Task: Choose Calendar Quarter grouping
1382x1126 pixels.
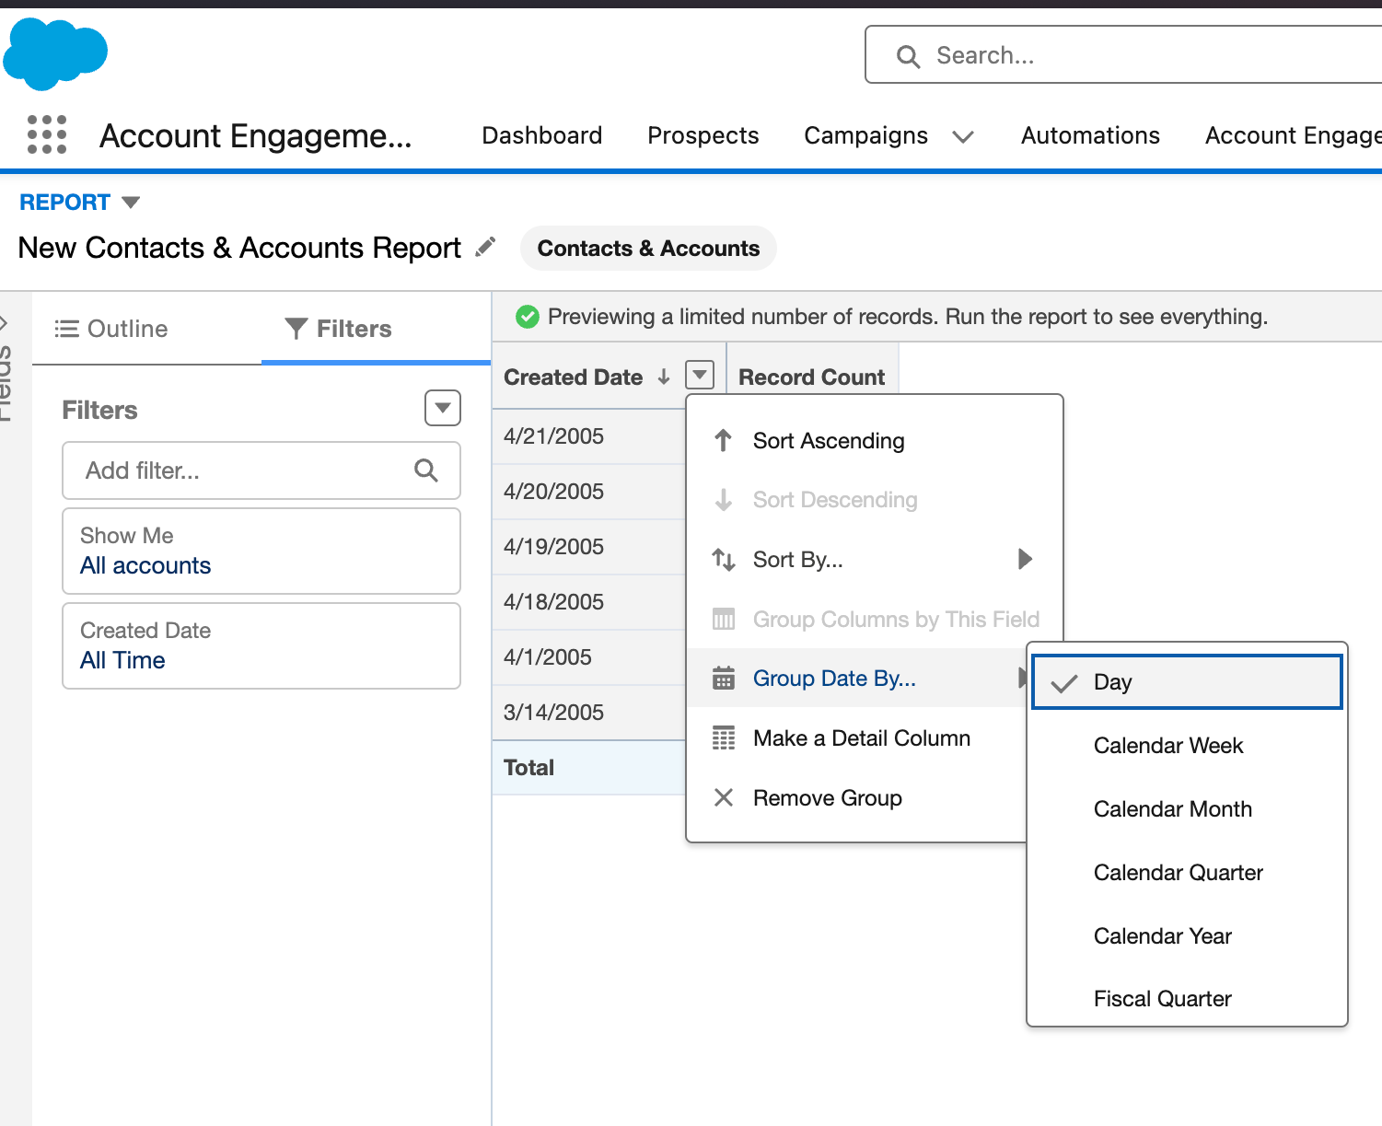Action: click(1187, 873)
